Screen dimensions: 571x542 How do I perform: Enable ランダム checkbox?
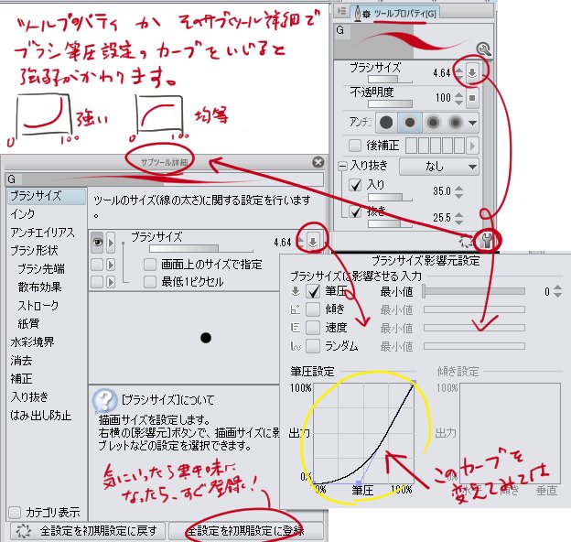[x=313, y=346]
